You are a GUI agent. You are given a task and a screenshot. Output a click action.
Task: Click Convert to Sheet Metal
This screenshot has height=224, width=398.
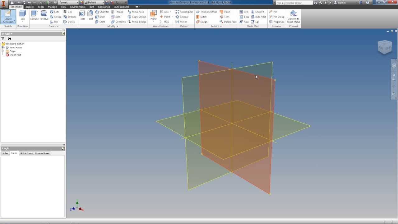click(293, 17)
